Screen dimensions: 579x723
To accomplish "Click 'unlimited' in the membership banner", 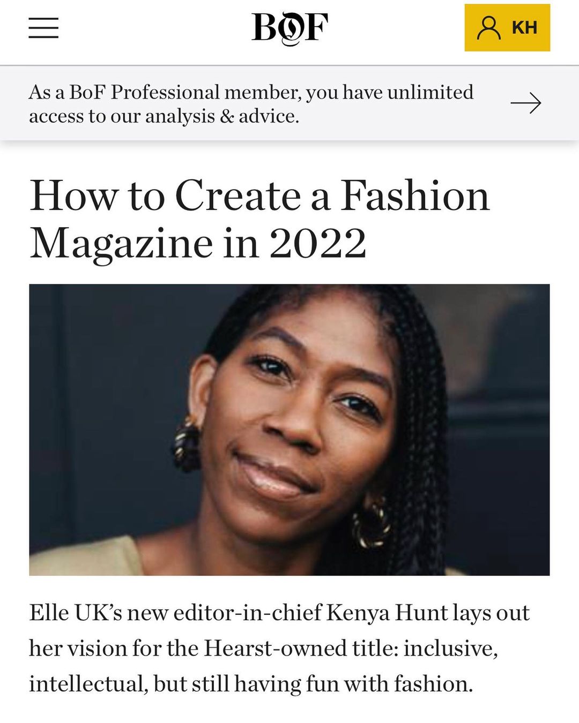I will coord(430,92).
